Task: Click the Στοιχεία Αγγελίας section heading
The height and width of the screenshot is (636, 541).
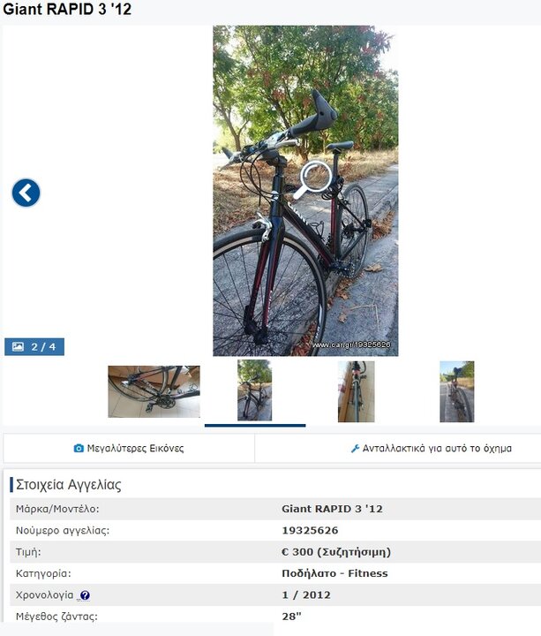Action: (x=69, y=485)
